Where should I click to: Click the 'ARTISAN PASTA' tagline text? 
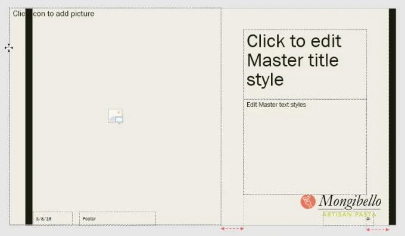[x=349, y=215]
